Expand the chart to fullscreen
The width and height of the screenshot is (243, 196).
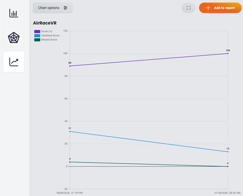click(188, 8)
